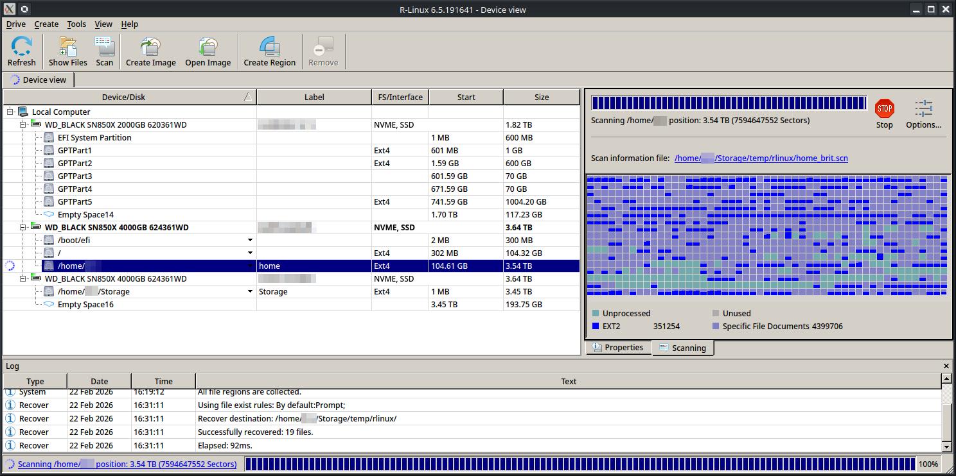Click the Unprocessed legend color swatch
This screenshot has height=476, width=956.
596,313
